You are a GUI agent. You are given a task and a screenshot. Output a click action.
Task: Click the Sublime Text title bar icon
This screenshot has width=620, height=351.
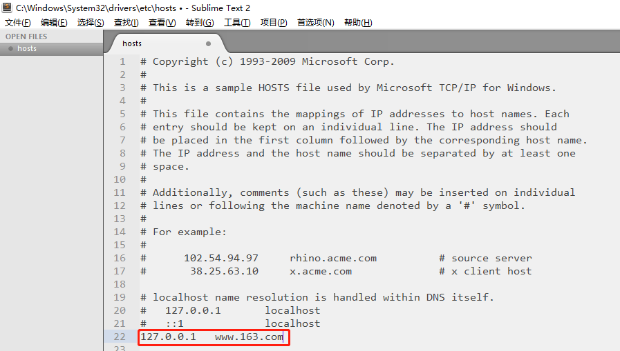click(x=8, y=8)
